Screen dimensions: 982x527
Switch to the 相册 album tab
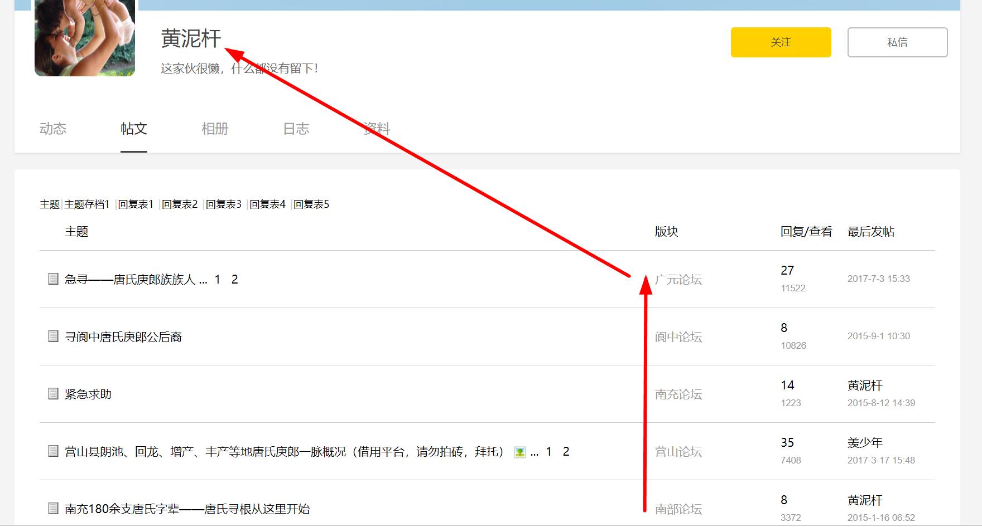(x=215, y=129)
